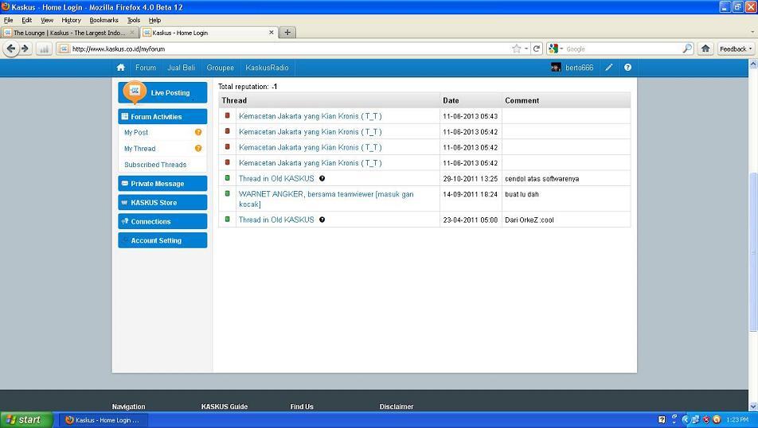
Task: Click the URL address bar
Action: click(290, 49)
